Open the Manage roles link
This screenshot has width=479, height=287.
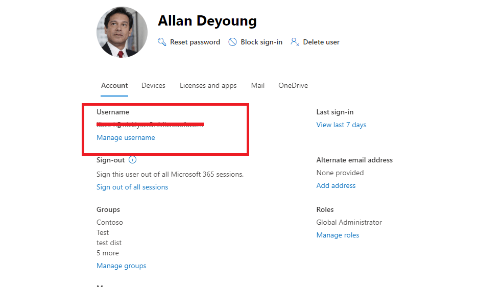tap(338, 235)
